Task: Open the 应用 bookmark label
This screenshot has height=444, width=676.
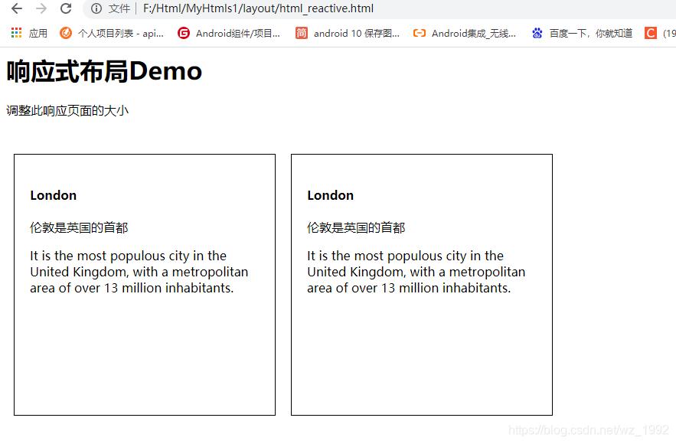Action: 38,33
